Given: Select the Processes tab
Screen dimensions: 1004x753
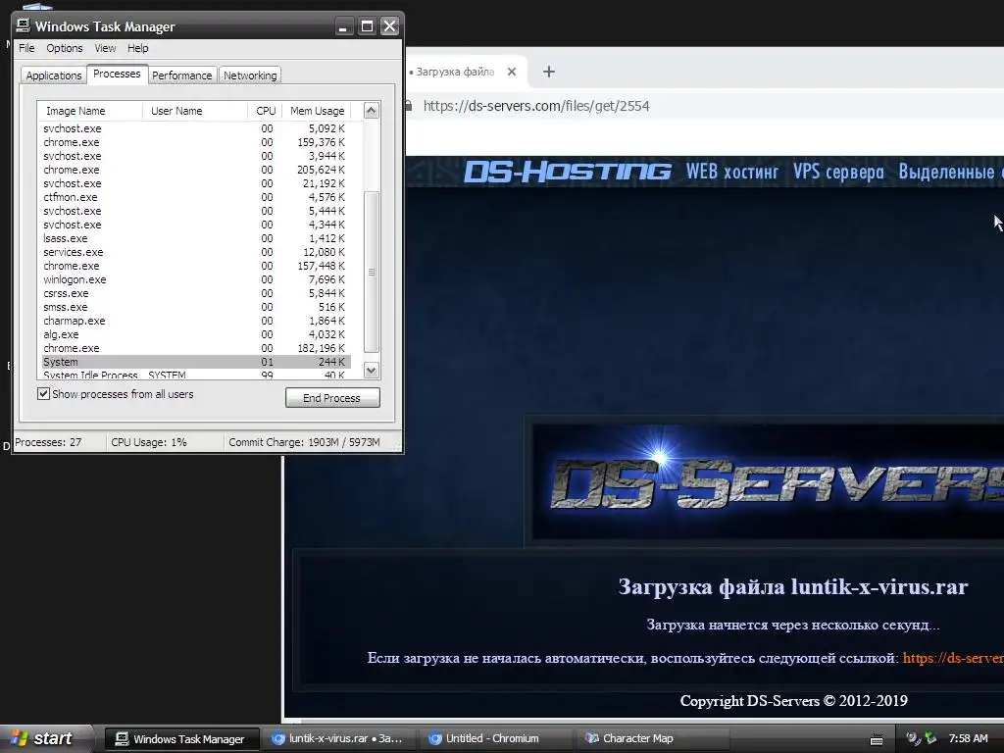Looking at the screenshot, I should point(117,75).
